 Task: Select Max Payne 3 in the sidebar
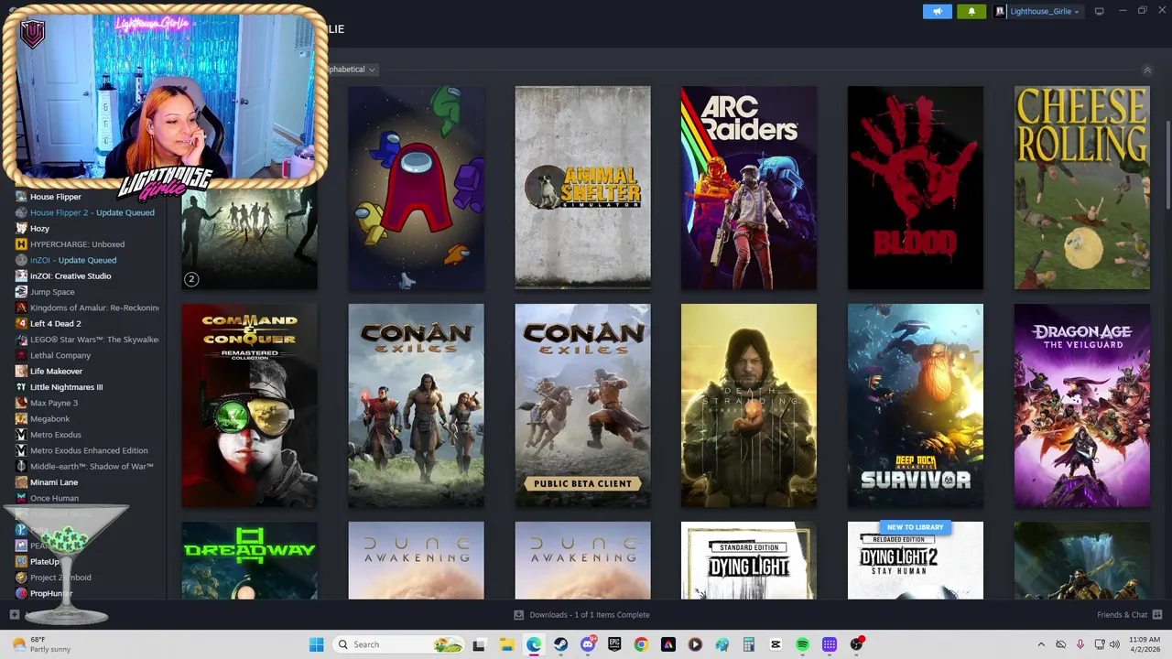tap(54, 403)
